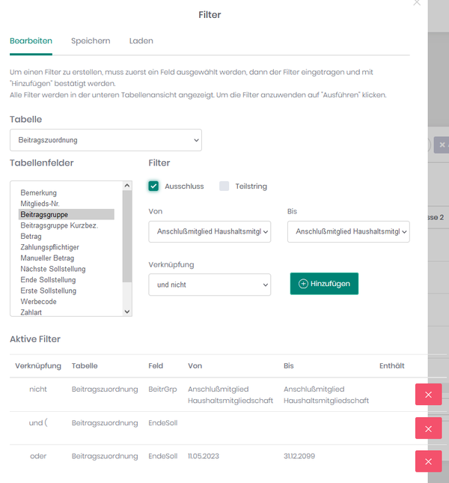Screen dimensions: 449x483
Task: Close the Filter dialog
Action: (417, 3)
